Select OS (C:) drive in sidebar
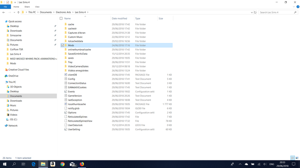300x168 pixels. [x=14, y=119]
